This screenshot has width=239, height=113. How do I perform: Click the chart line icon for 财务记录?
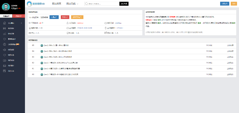tap(5, 34)
